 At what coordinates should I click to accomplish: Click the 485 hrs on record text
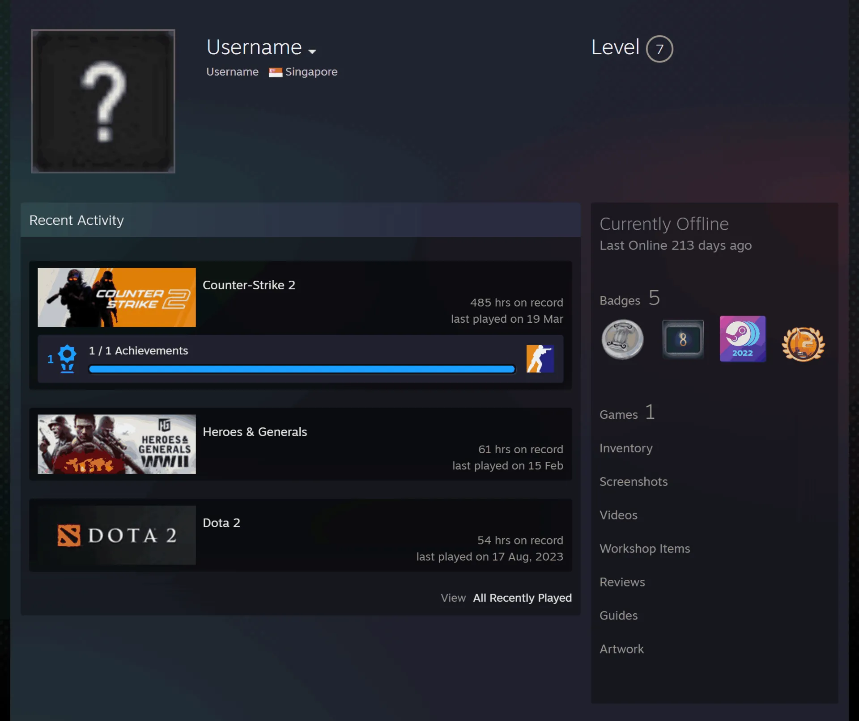pyautogui.click(x=516, y=303)
